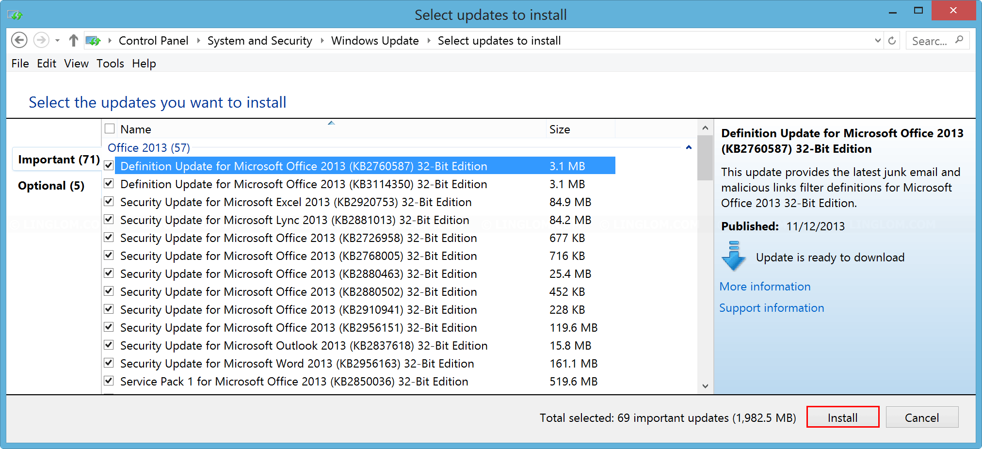Uncheck Security Update for Outlook 2013 KB2837618
Image resolution: width=982 pixels, height=449 pixels.
pos(109,345)
